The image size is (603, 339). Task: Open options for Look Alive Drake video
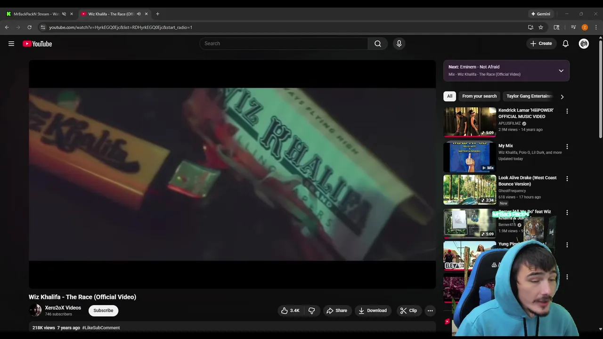[567, 179]
